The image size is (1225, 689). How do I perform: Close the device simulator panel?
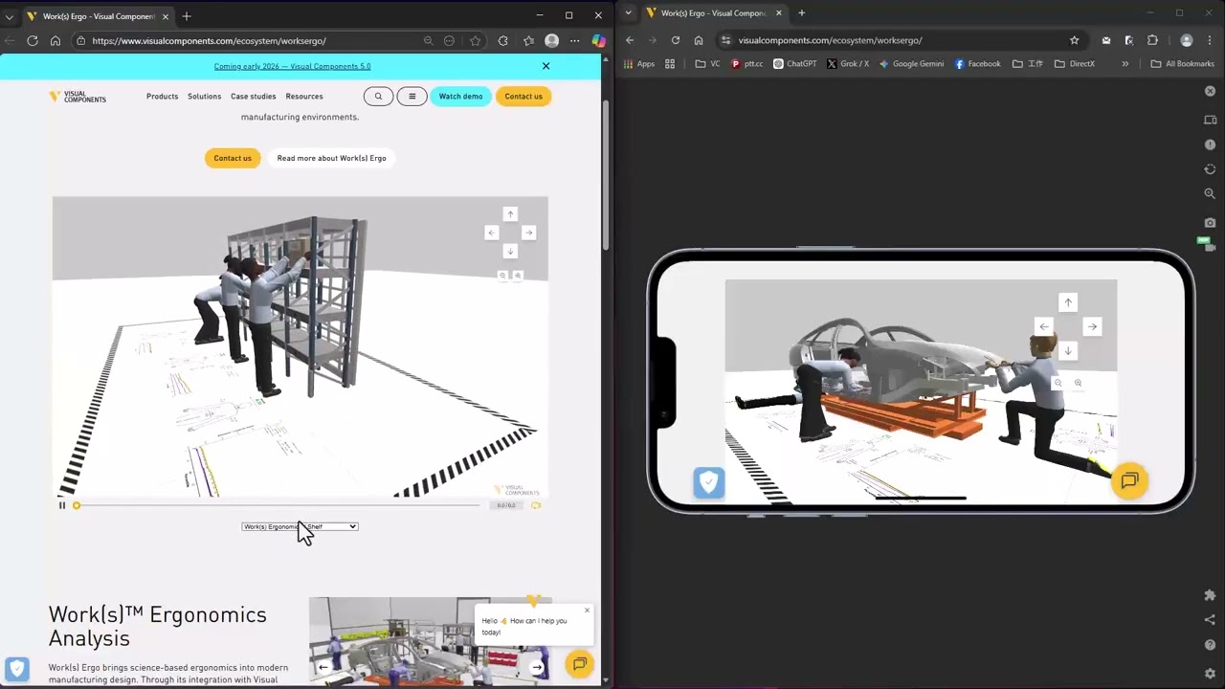point(1210,91)
